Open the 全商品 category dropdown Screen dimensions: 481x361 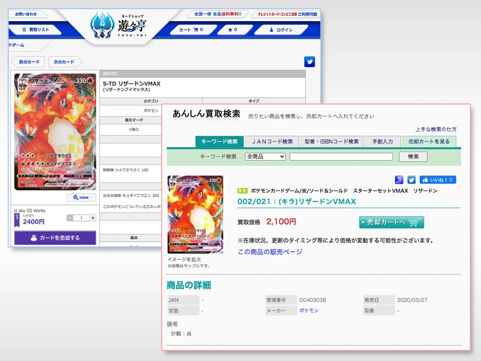coord(265,156)
